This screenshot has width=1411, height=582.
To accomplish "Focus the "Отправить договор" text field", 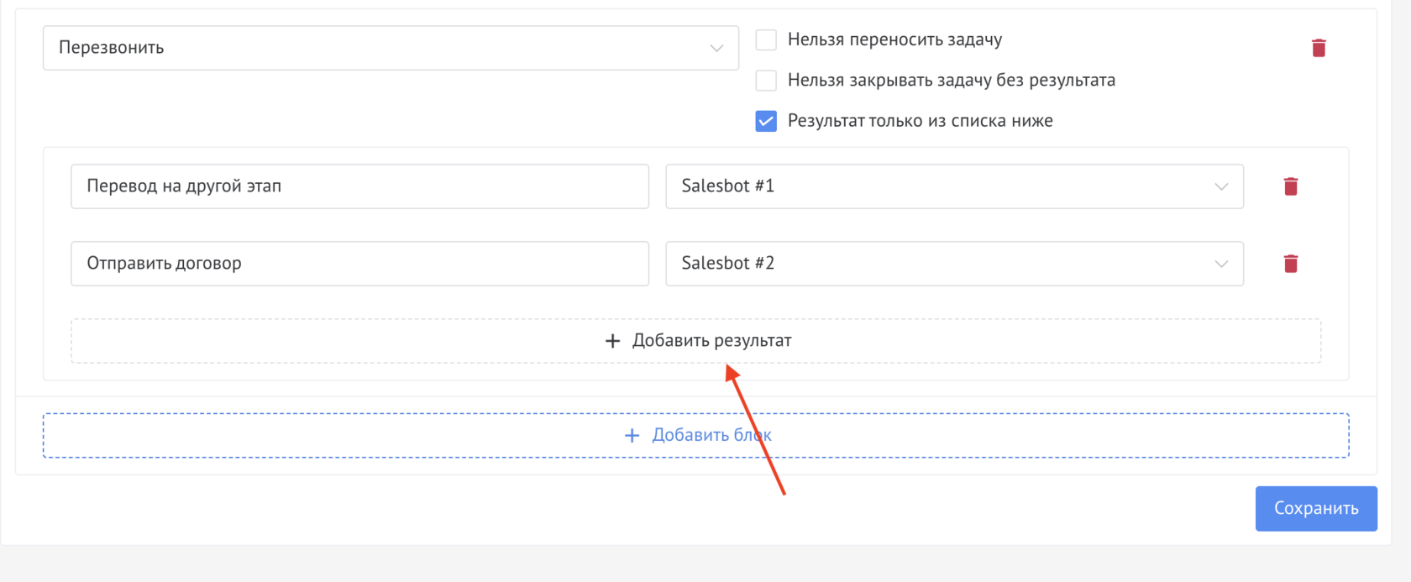I will tap(359, 264).
